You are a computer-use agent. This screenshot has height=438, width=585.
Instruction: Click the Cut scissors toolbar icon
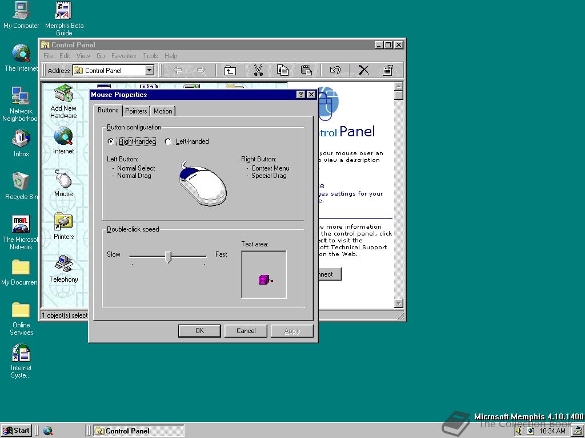click(258, 70)
